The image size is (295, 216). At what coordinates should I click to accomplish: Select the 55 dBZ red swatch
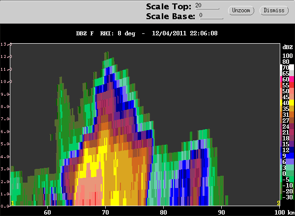pyautogui.click(x=287, y=85)
